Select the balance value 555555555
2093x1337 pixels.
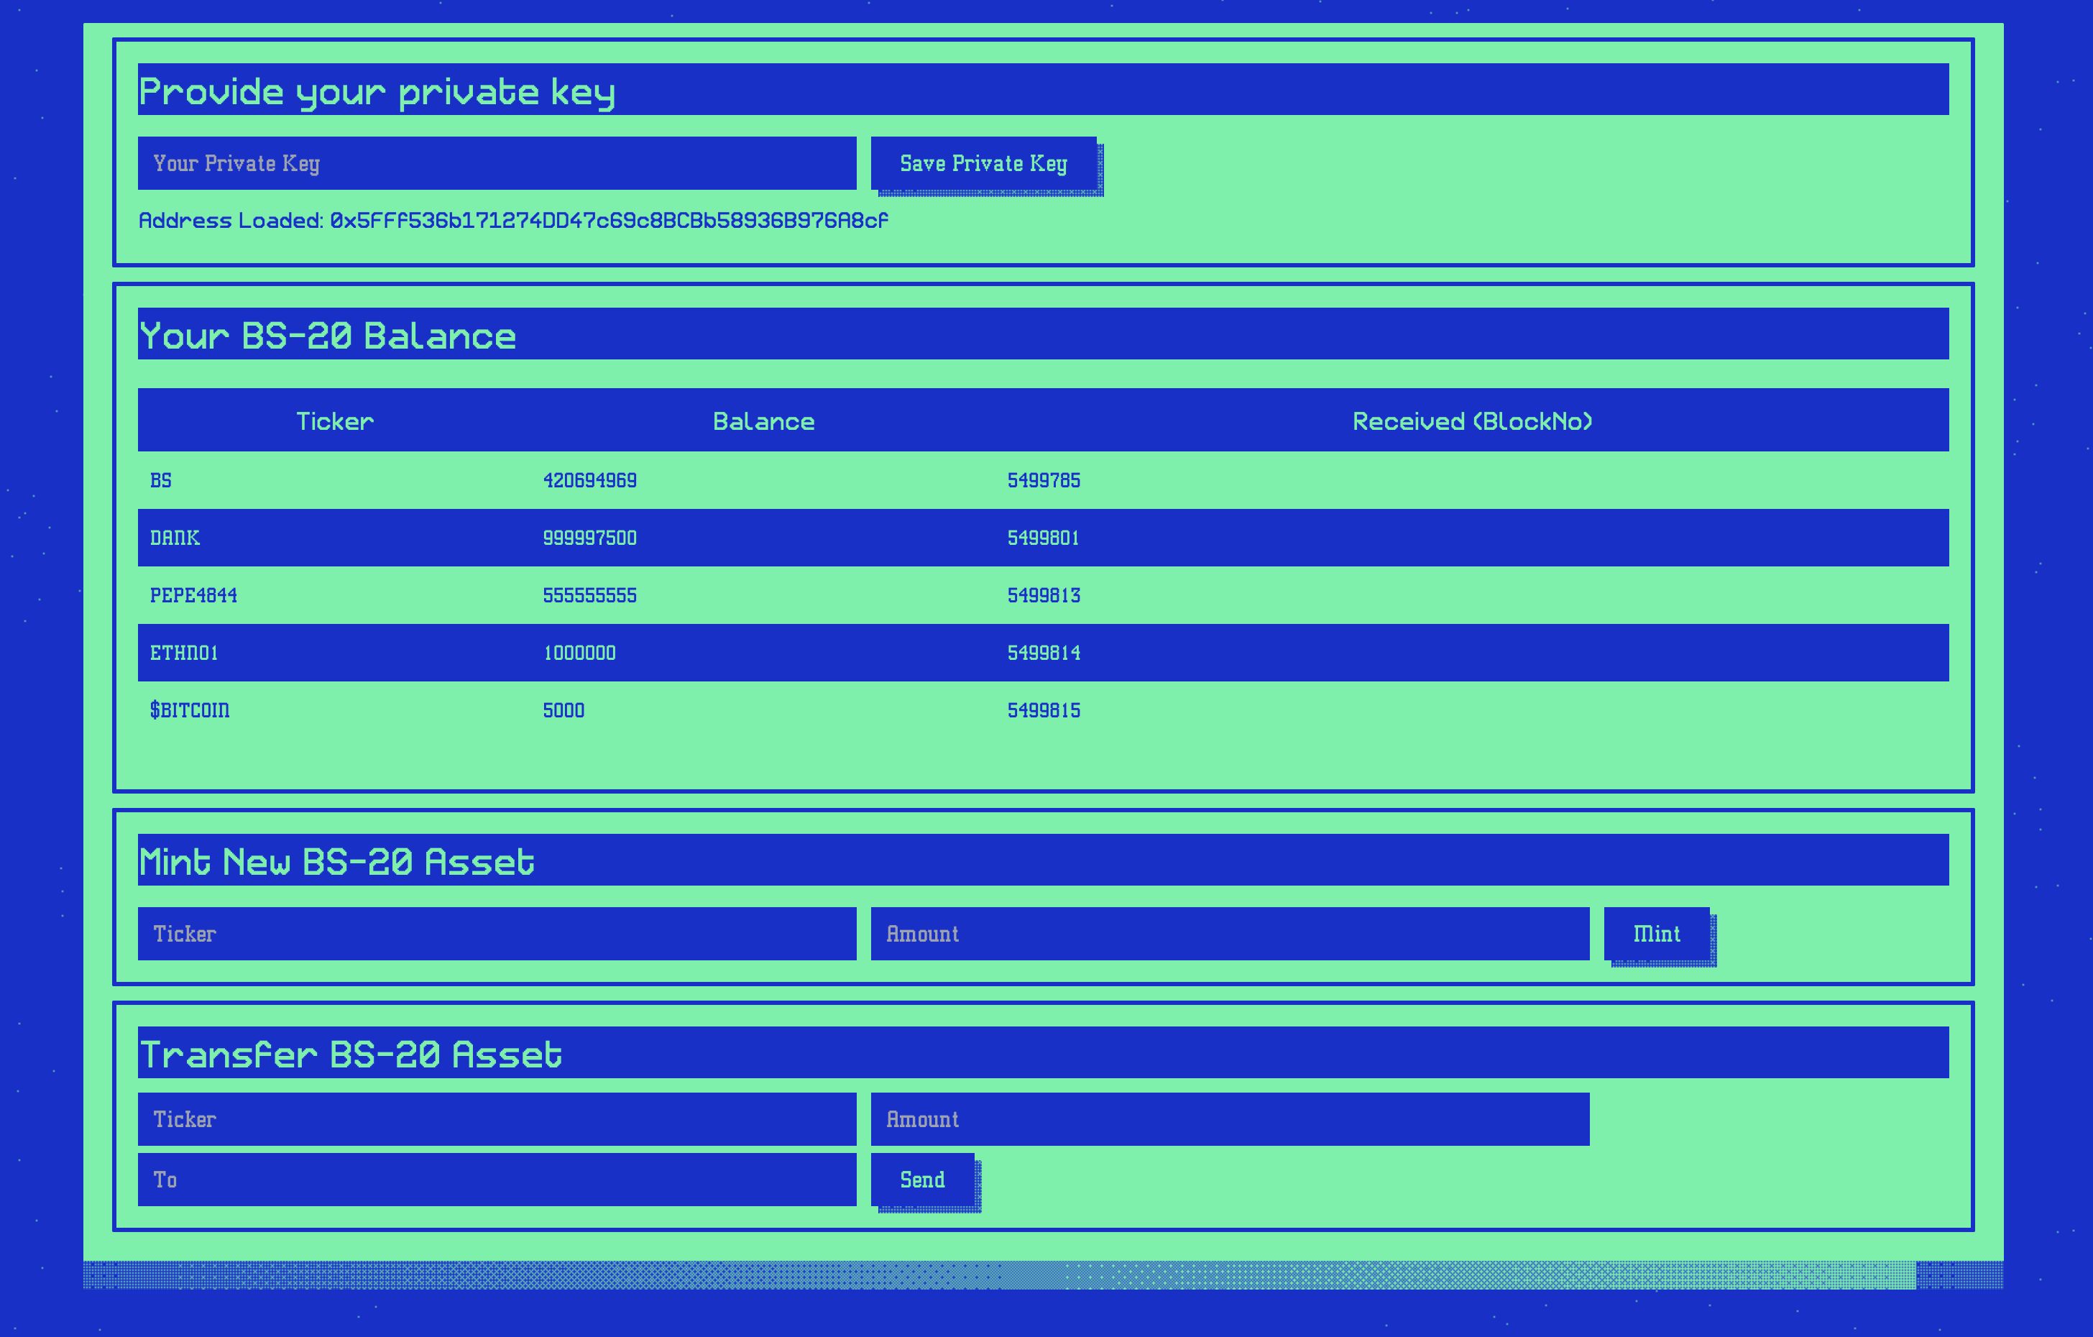589,594
